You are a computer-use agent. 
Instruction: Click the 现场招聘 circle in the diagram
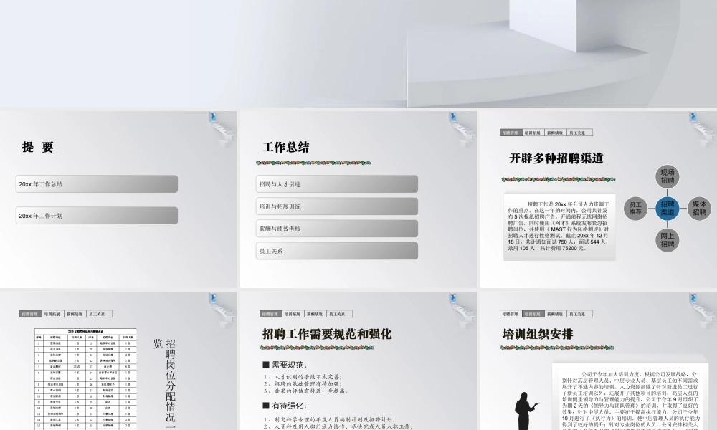coord(668,176)
